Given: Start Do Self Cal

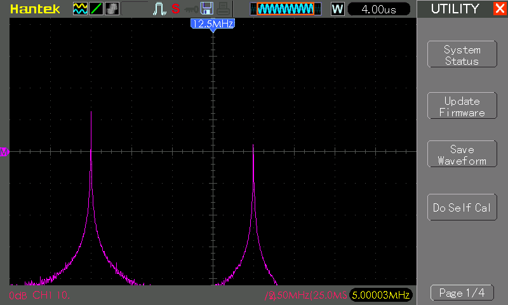Looking at the screenshot, I should (x=462, y=207).
